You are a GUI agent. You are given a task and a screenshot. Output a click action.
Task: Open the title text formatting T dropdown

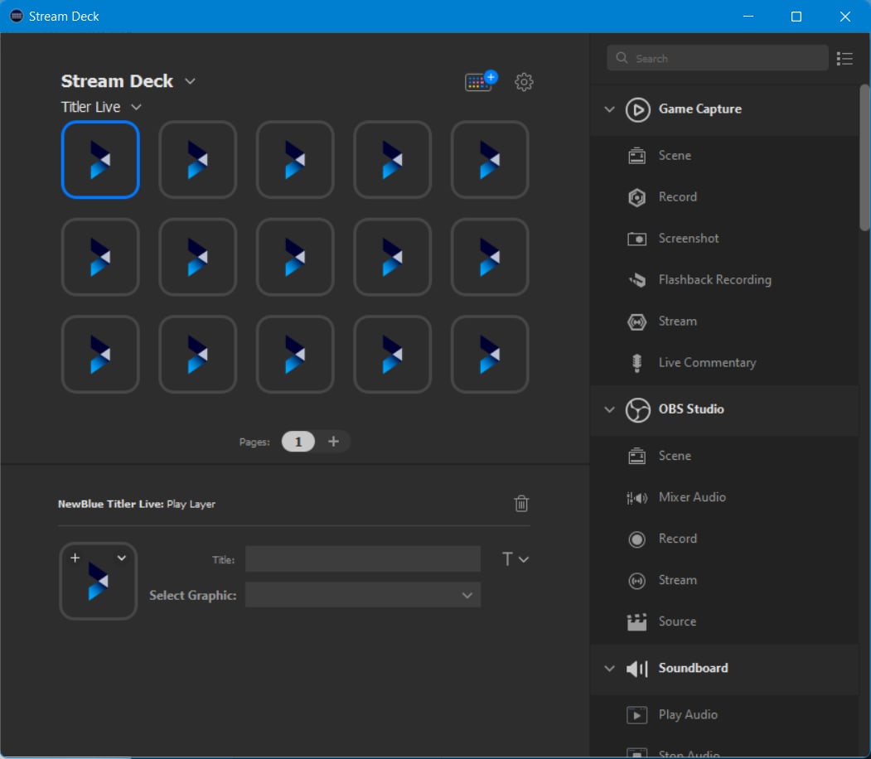point(515,559)
